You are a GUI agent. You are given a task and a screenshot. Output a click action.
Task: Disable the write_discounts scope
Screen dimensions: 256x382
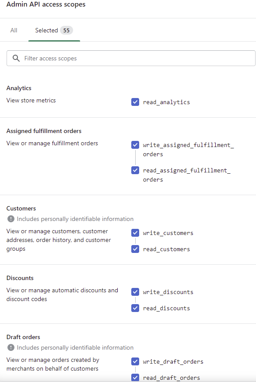click(x=135, y=291)
